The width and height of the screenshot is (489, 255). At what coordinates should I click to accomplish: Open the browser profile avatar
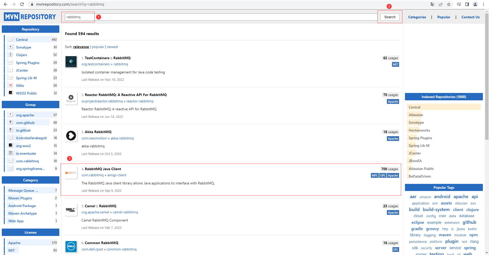475,4
